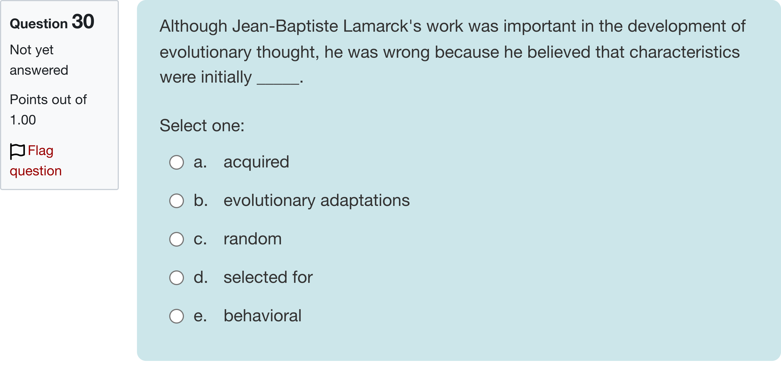781x379 pixels.
Task: Click the 'evolutionary adaptations' answer text
Action: pyautogui.click(x=317, y=200)
